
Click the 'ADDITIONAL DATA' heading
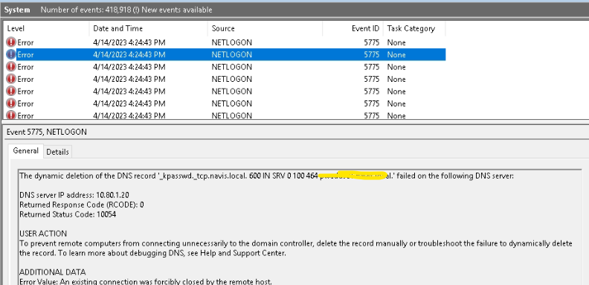[53, 272]
